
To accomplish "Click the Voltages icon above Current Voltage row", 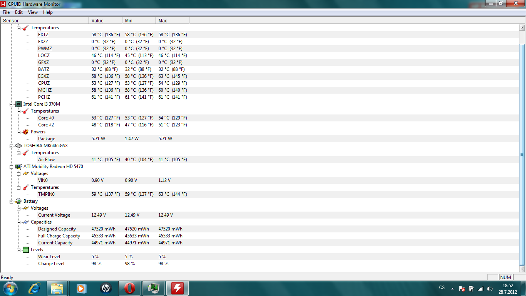I will tap(26, 208).
